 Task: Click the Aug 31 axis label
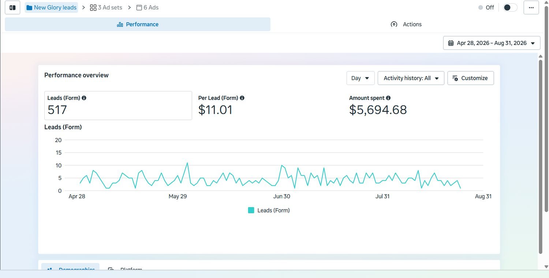(x=483, y=196)
